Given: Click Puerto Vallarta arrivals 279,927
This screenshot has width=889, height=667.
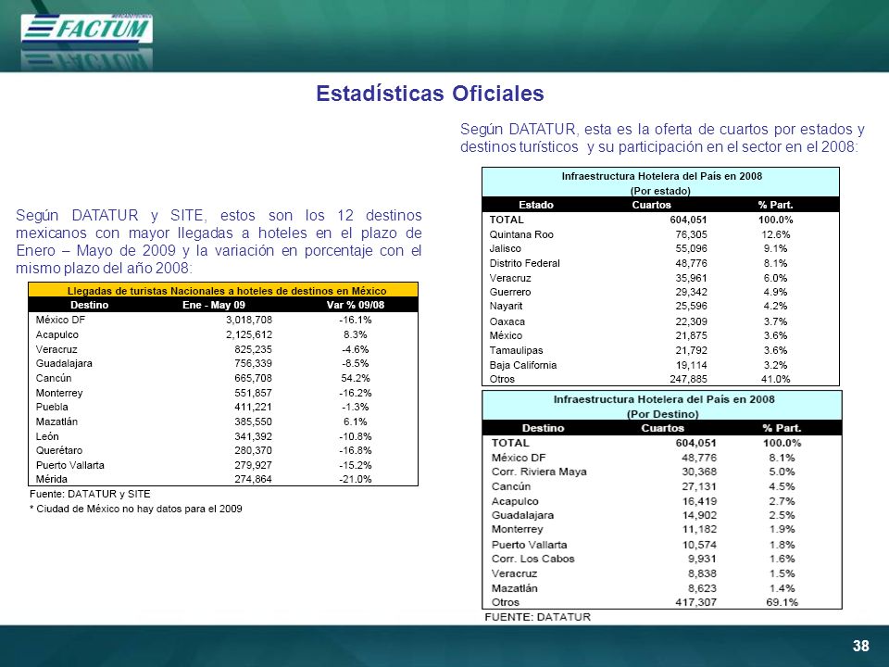Looking at the screenshot, I should point(253,465).
